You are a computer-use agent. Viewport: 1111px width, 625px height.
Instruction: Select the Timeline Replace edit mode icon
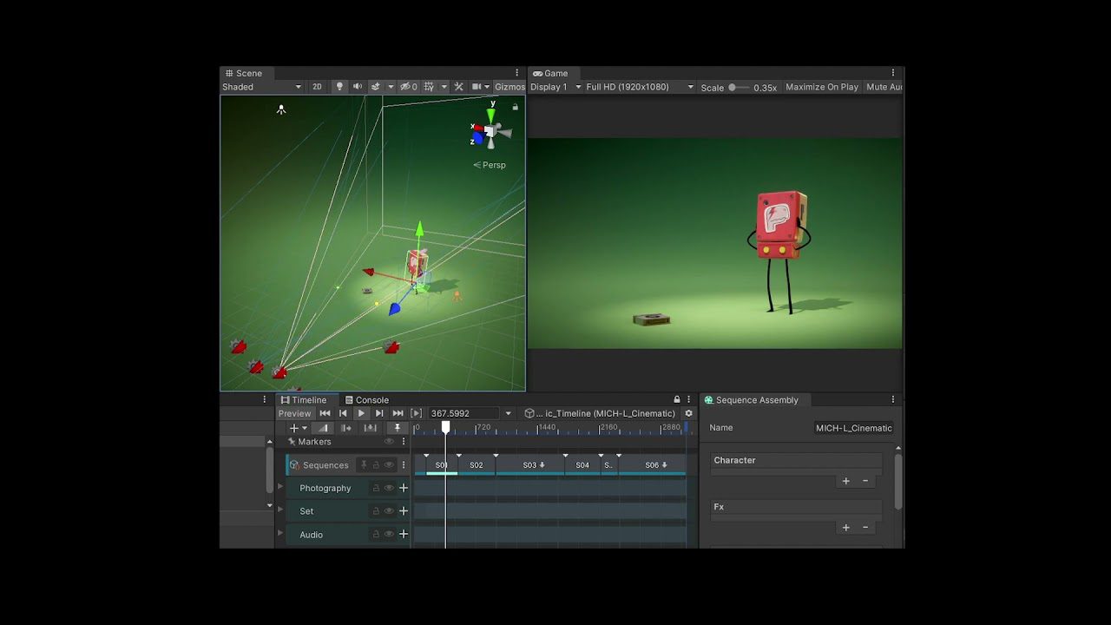pyautogui.click(x=371, y=428)
